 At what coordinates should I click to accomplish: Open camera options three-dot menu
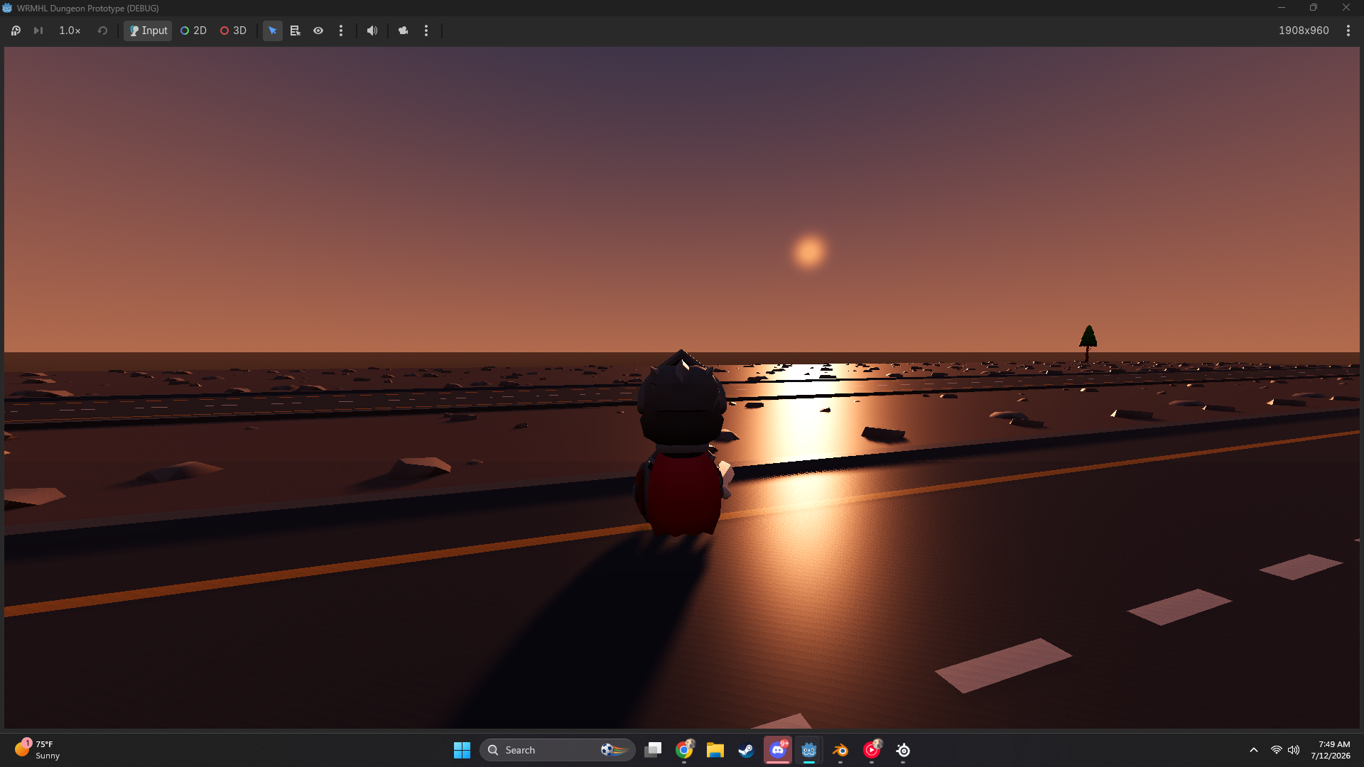click(426, 31)
